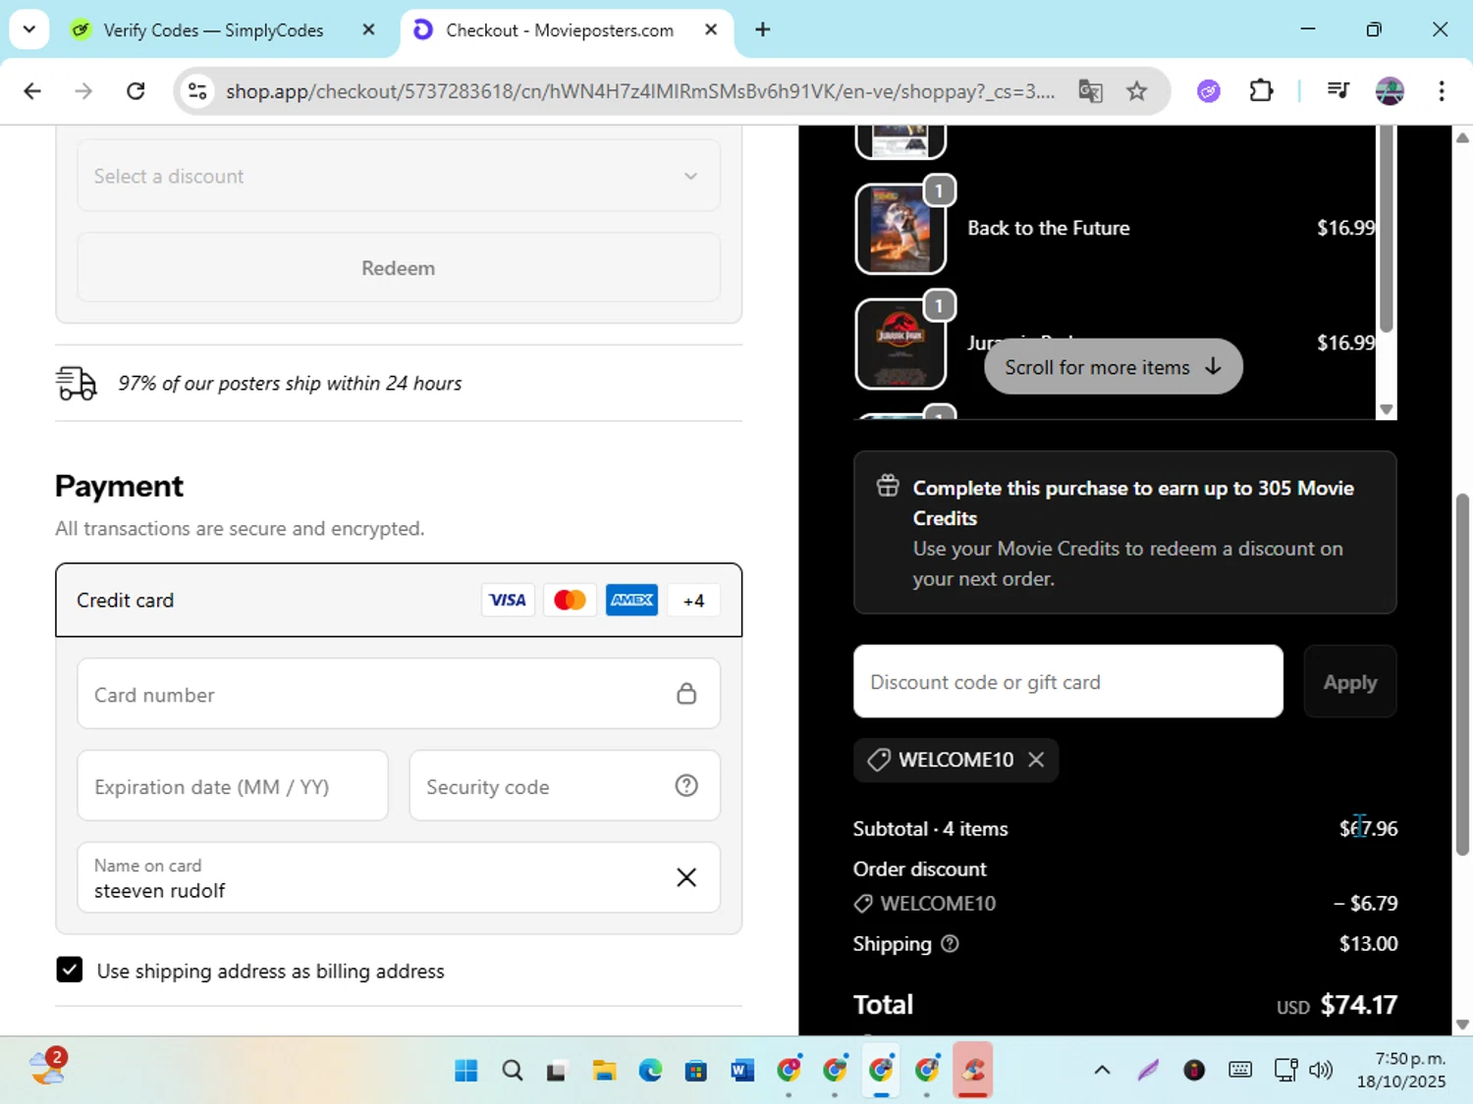The image size is (1473, 1104).
Task: Open Microsoft Word from the taskbar
Action: click(742, 1070)
